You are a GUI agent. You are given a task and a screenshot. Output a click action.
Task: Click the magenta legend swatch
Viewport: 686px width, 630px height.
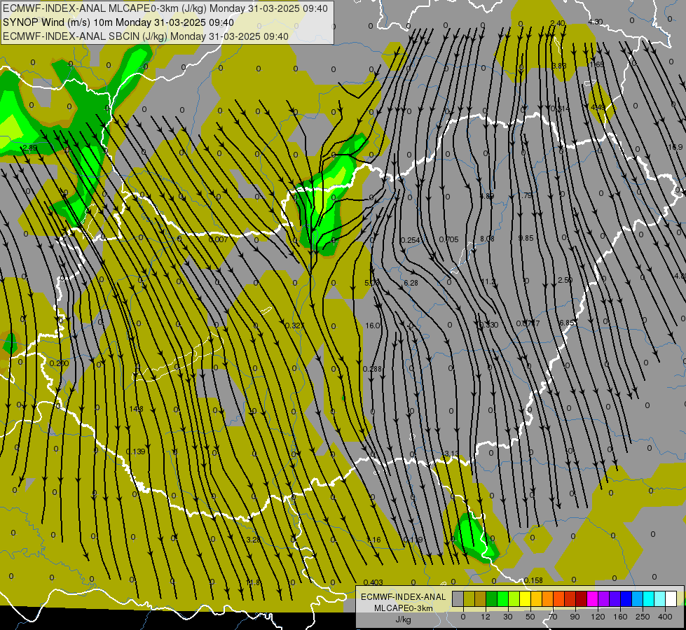click(x=592, y=598)
